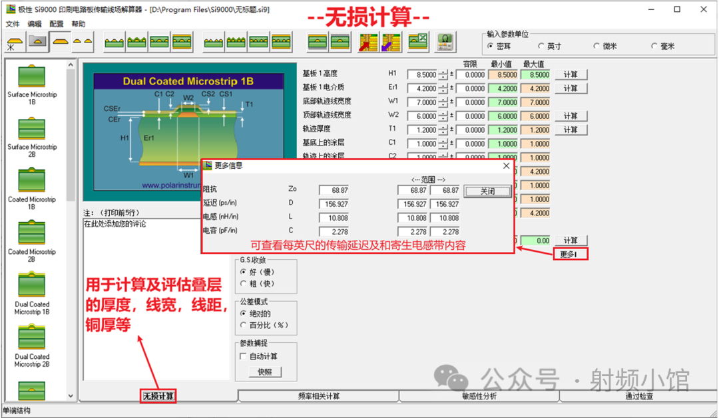Viewport: 719px width, 418px height.
Task: Click the Excel export toolbar icon
Action: click(418, 43)
